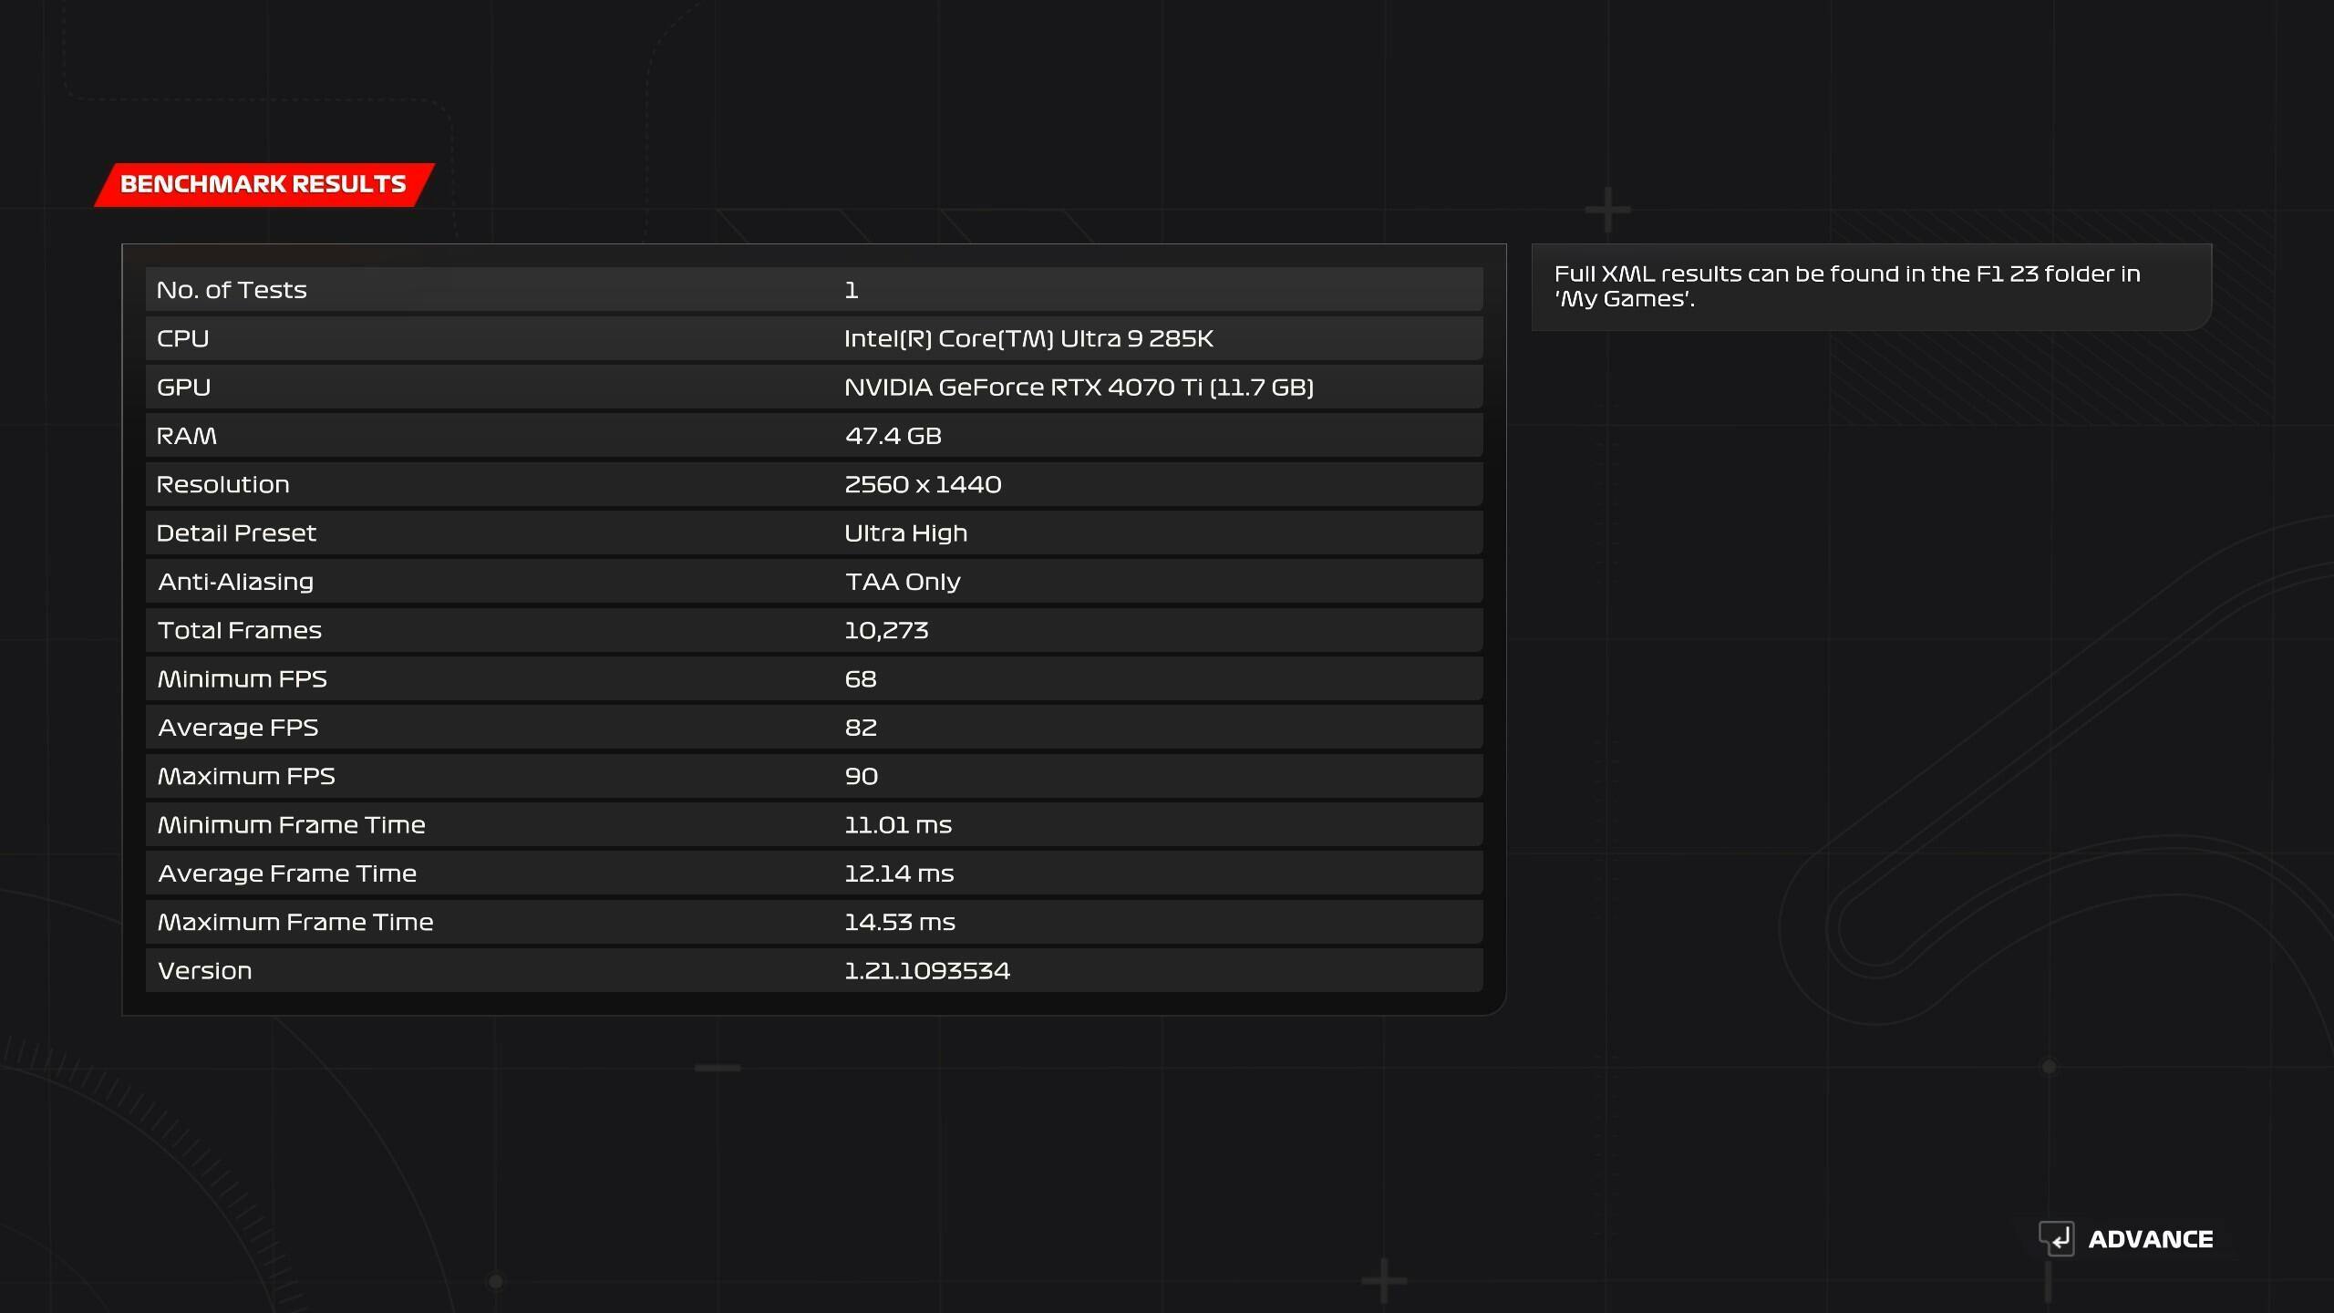Select the Version row label

pyautogui.click(x=205, y=971)
